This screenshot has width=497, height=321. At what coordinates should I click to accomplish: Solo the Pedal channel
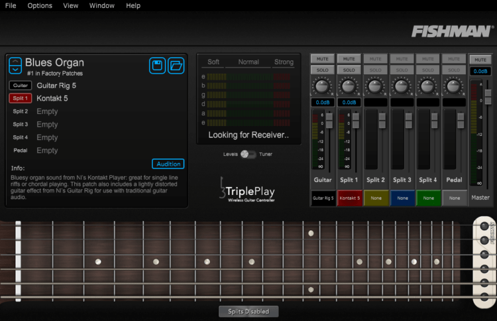[453, 70]
